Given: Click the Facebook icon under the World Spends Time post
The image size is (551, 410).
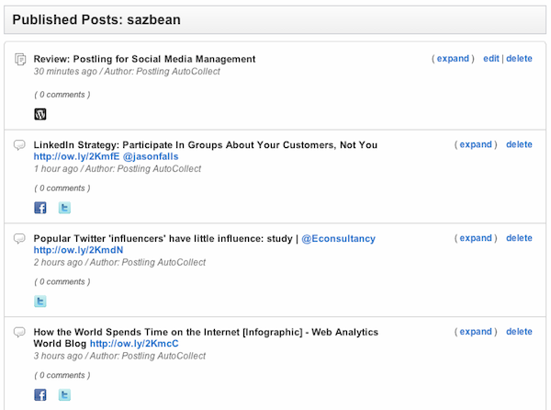Looking at the screenshot, I should point(40,395).
